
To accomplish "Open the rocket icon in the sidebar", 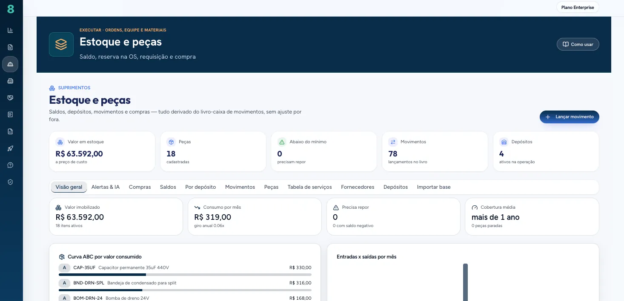I will pyautogui.click(x=10, y=148).
